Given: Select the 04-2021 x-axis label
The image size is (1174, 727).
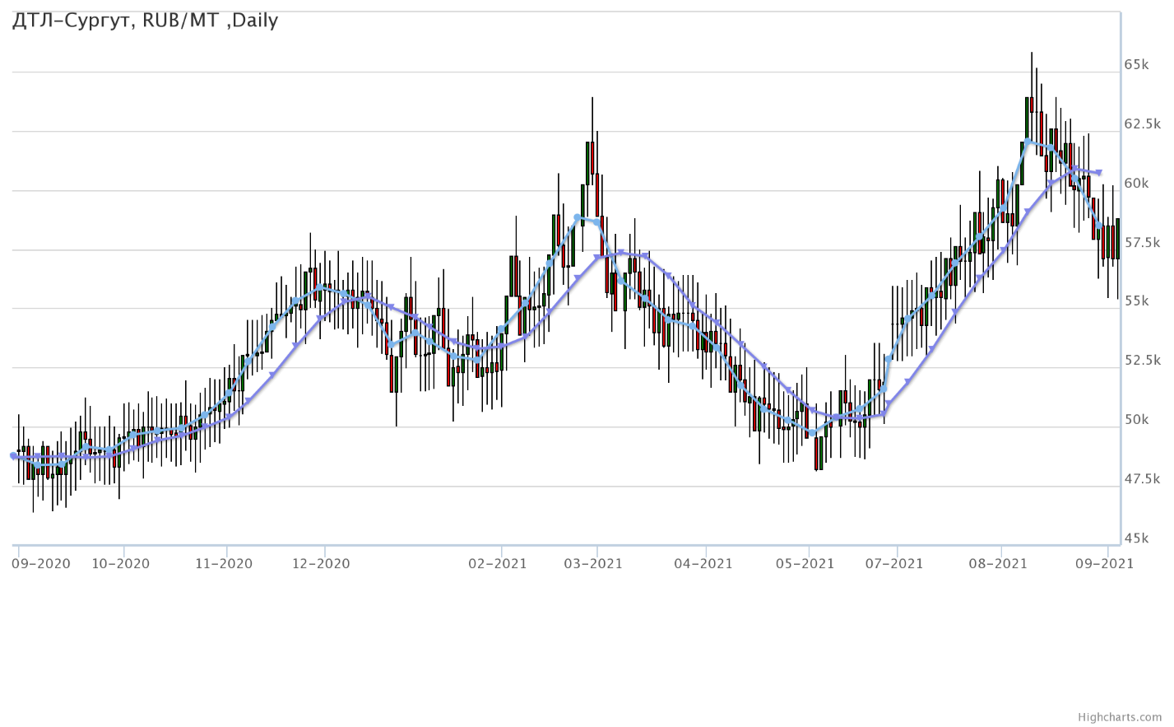Looking at the screenshot, I should 703,564.
